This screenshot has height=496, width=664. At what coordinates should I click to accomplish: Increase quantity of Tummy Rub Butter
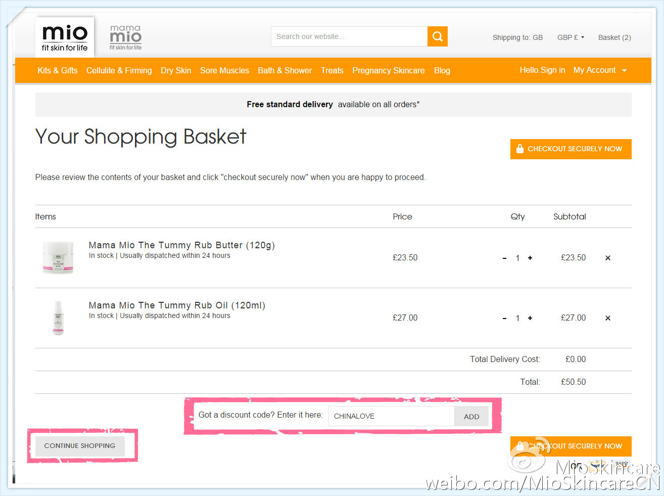[x=530, y=258]
